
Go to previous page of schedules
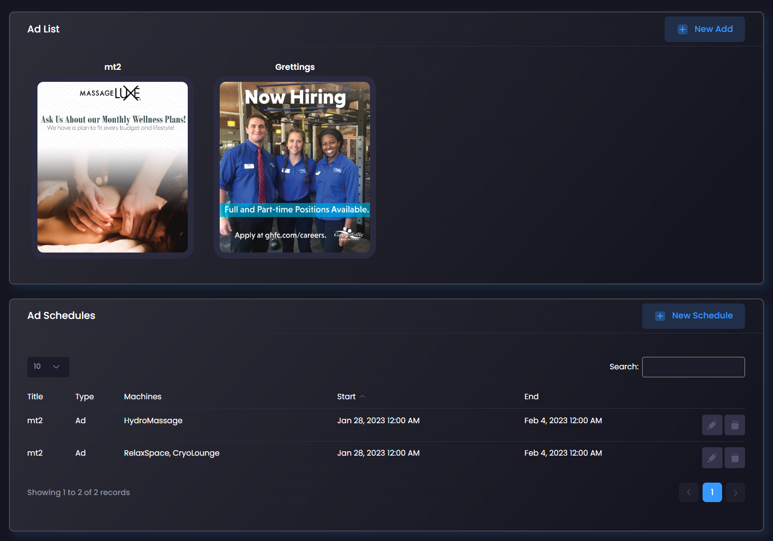688,492
